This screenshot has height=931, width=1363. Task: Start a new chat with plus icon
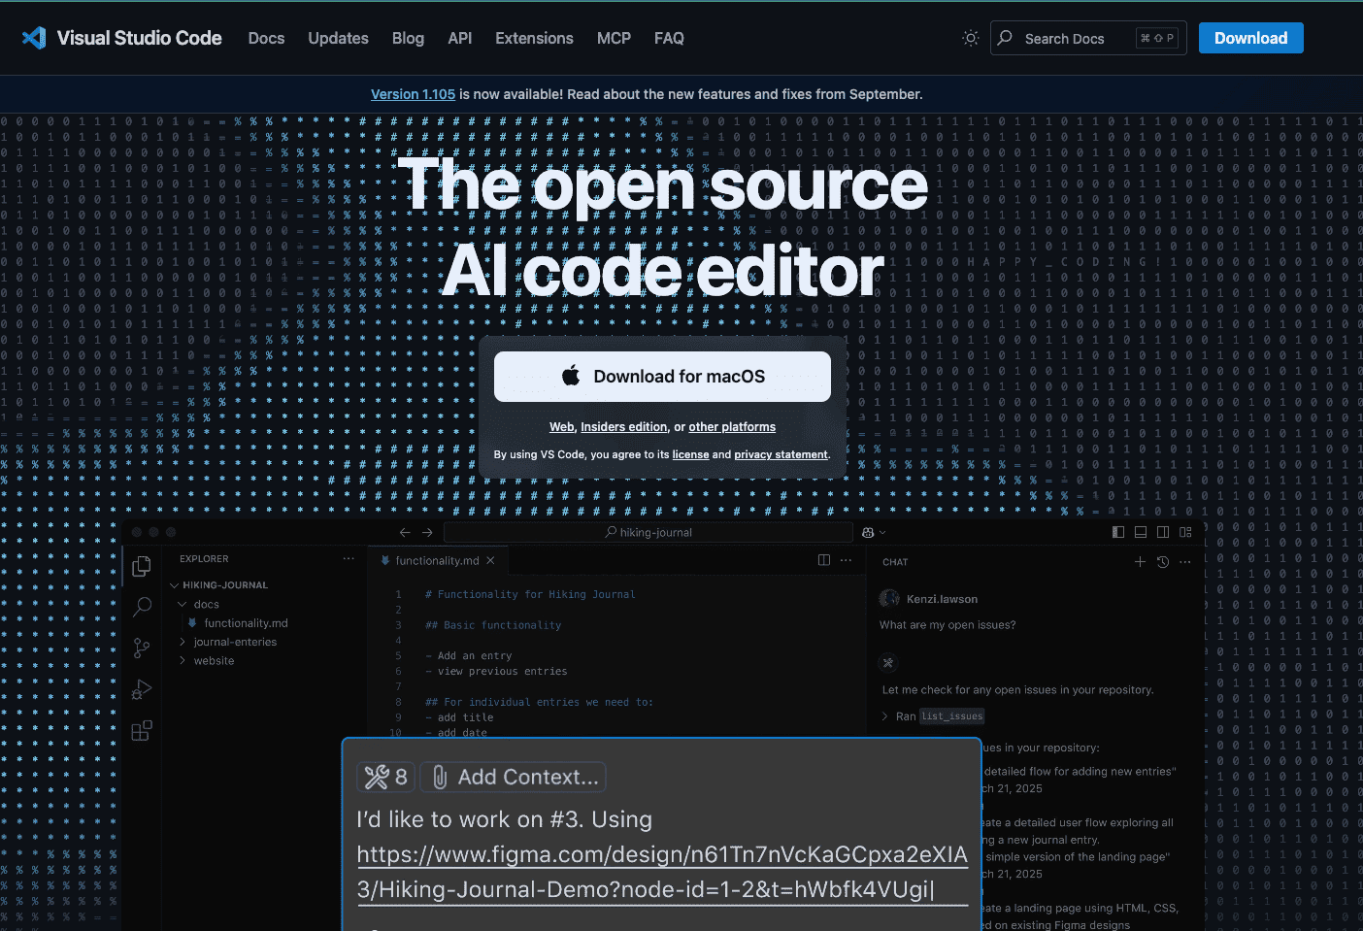click(x=1140, y=562)
